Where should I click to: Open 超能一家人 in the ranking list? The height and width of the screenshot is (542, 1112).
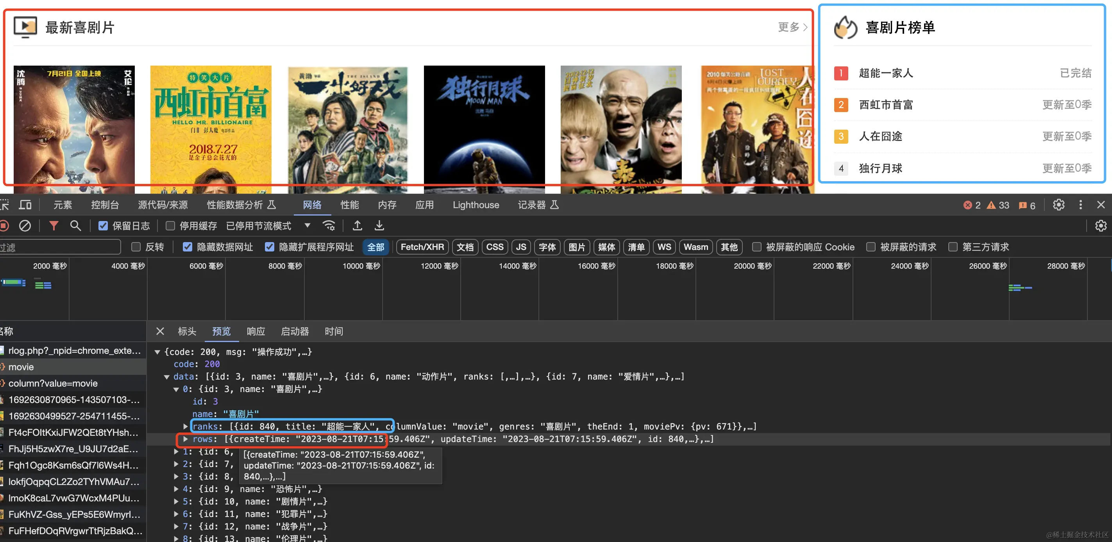pyautogui.click(x=886, y=73)
